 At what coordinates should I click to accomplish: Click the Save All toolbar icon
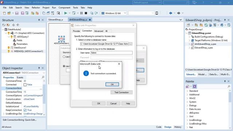(x=23, y=13)
